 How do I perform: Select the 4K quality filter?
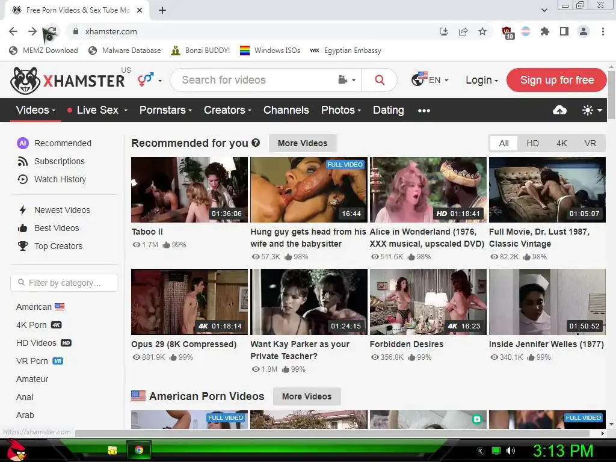click(x=561, y=143)
